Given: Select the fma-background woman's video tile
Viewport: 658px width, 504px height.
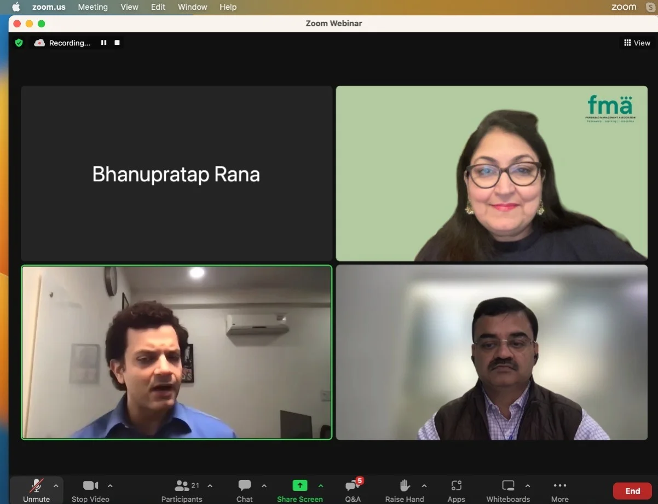Looking at the screenshot, I should point(492,173).
